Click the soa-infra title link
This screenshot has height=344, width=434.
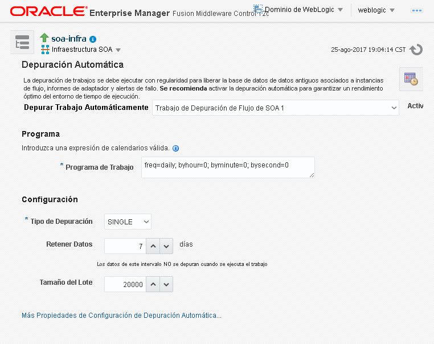click(69, 39)
